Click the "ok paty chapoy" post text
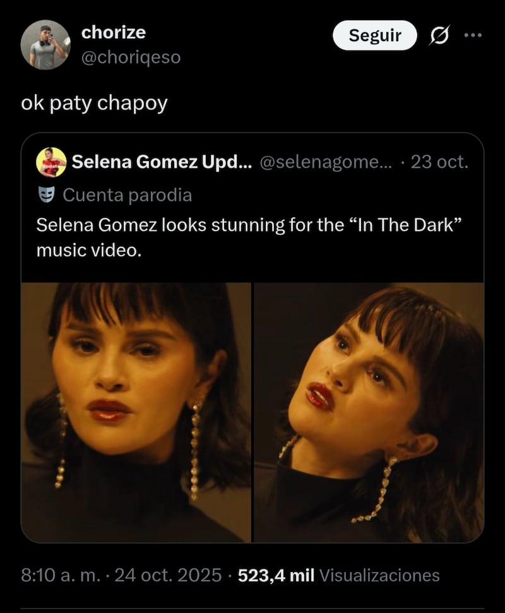The height and width of the screenshot is (613, 505). click(95, 103)
